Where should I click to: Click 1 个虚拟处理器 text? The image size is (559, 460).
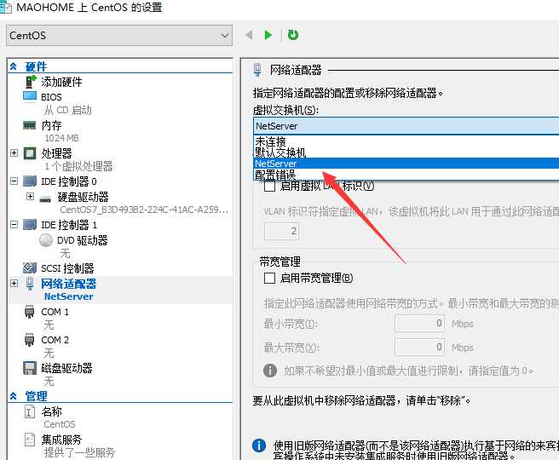tap(78, 166)
